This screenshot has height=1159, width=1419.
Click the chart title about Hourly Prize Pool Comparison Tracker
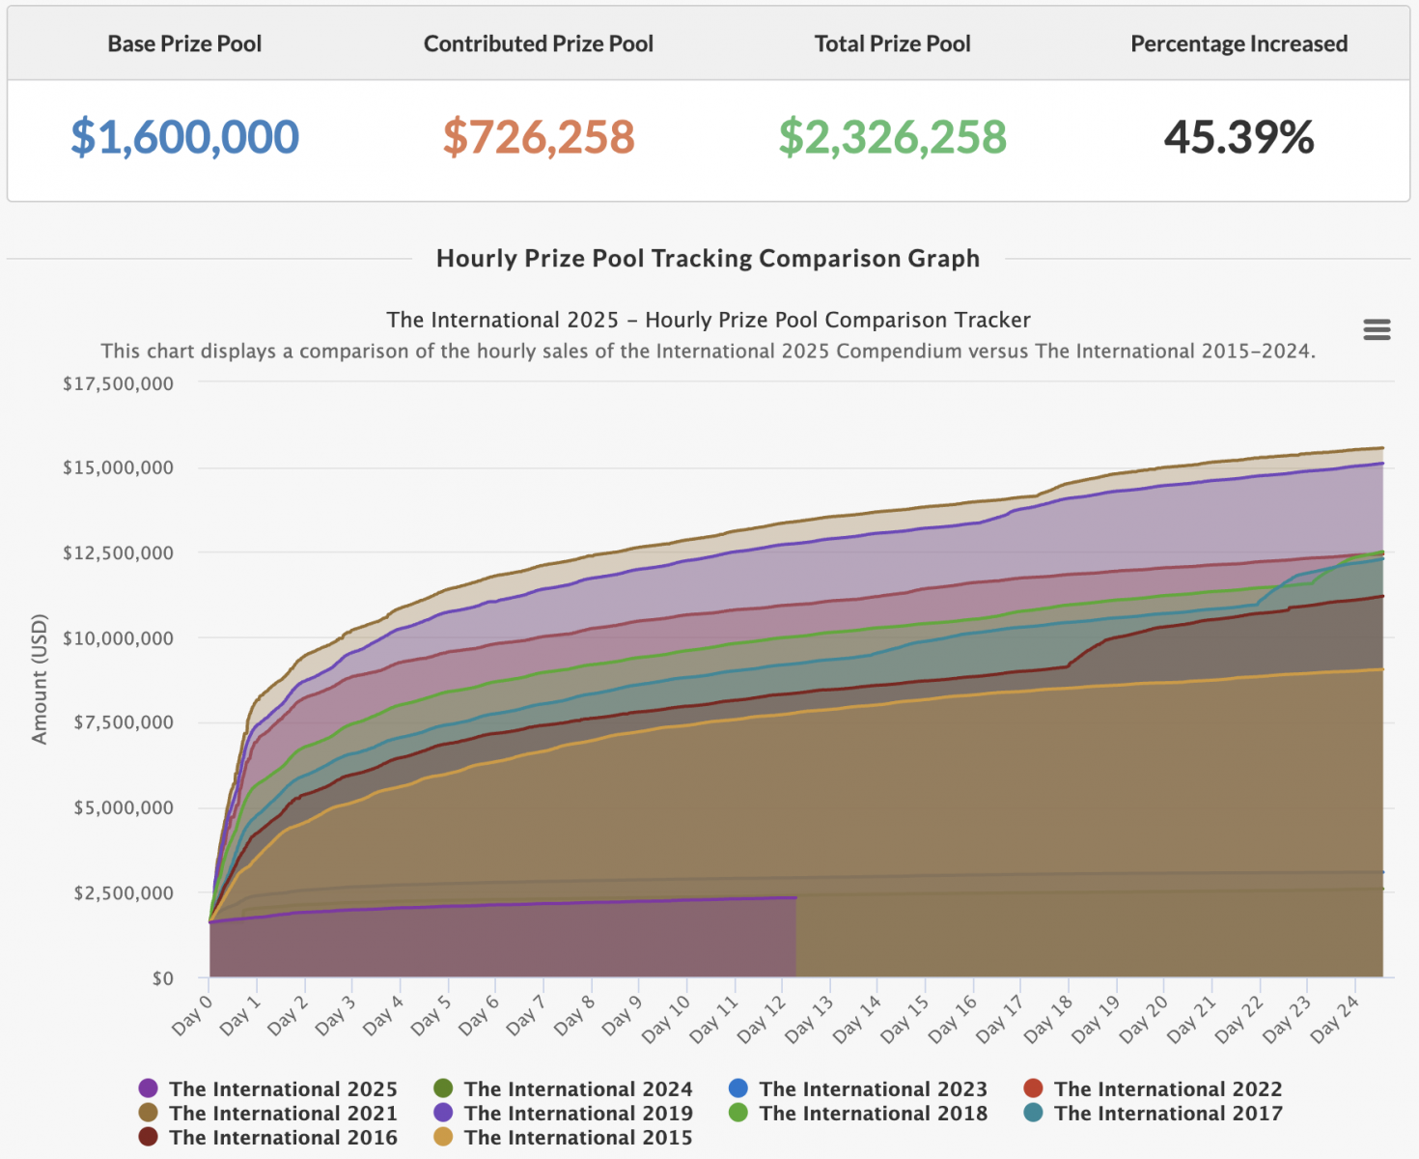pyautogui.click(x=709, y=320)
